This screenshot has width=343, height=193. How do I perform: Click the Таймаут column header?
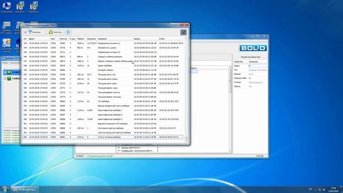tap(81, 39)
